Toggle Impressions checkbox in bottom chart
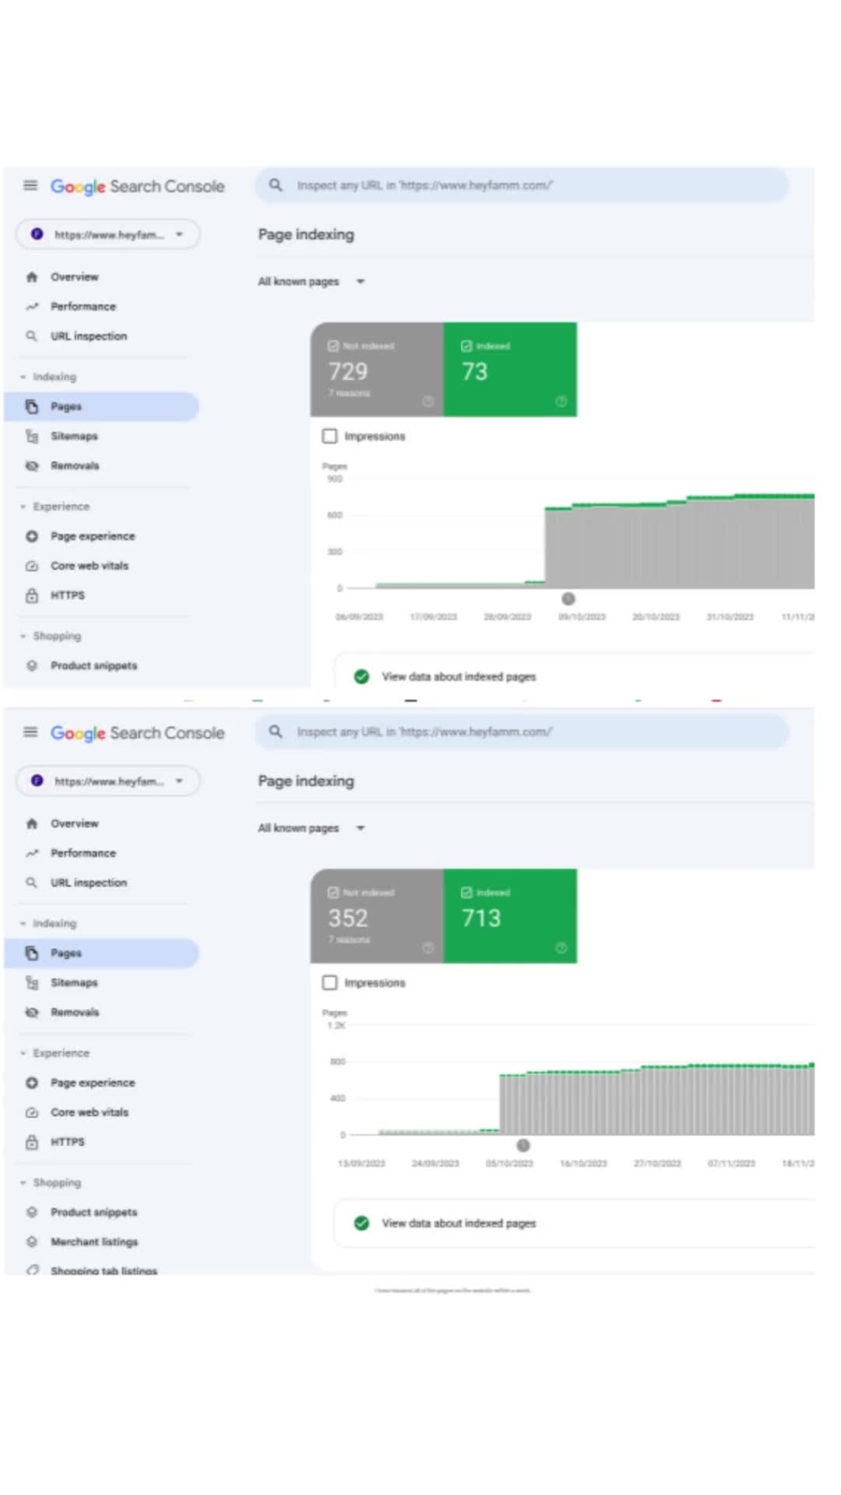The width and height of the screenshot is (841, 1495). click(x=330, y=982)
